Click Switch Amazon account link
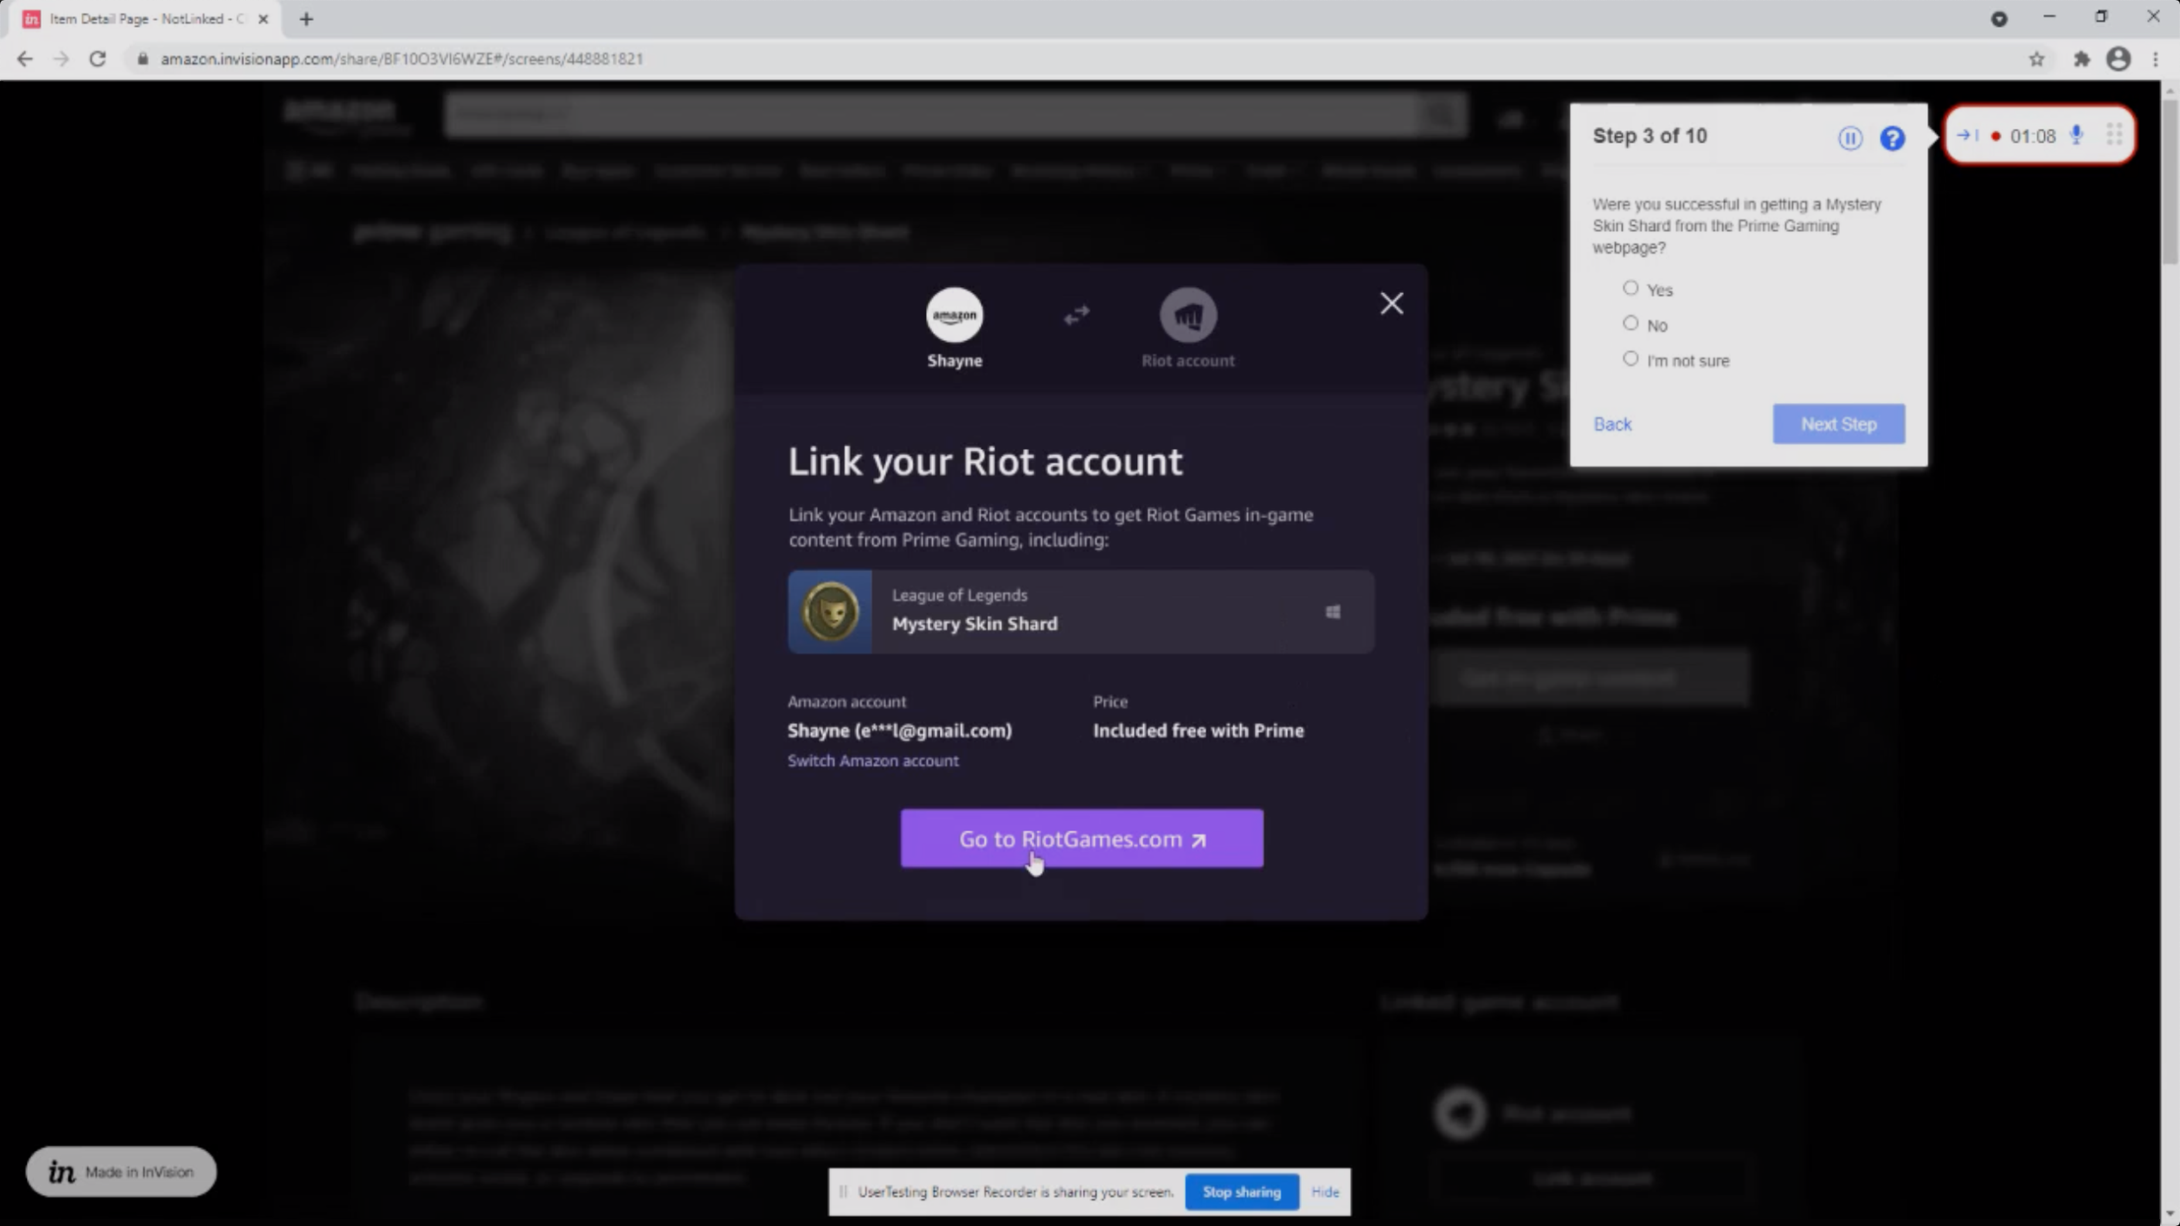Viewport: 2180px width, 1226px height. point(872,760)
